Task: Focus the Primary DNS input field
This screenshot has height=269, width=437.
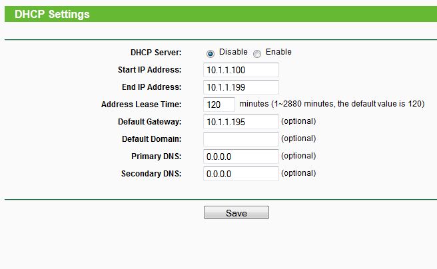Action: coord(241,156)
